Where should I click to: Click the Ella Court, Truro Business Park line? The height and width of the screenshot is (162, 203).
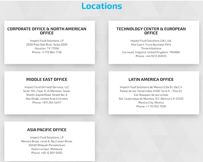coord(151,45)
